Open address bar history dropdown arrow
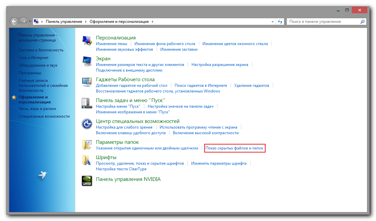The height and width of the screenshot is (221, 376). [x=272, y=22]
